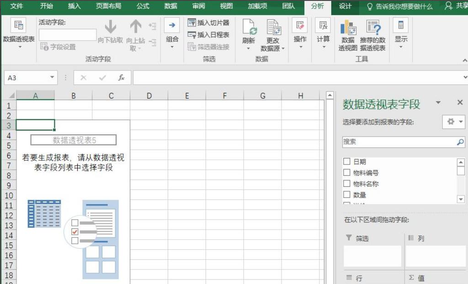This screenshot has width=468, height=284.
Task: Expand the formula bar chevron
Action: (465, 77)
